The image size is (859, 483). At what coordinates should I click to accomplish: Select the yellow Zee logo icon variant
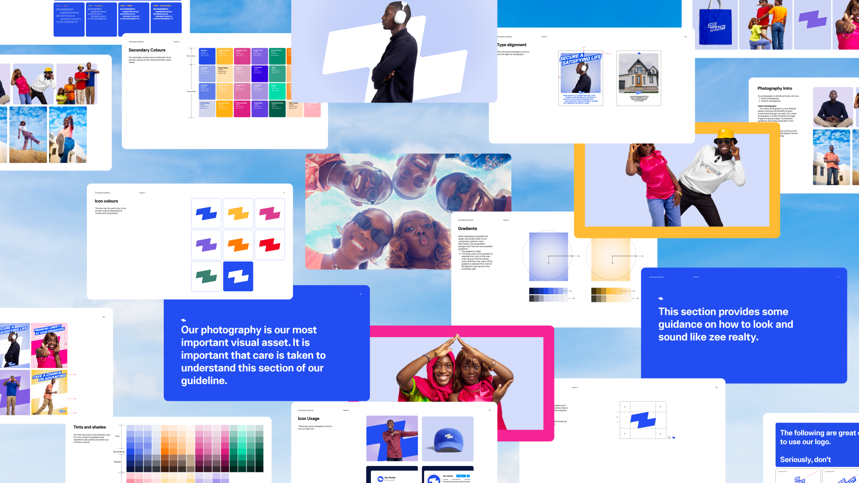(238, 213)
